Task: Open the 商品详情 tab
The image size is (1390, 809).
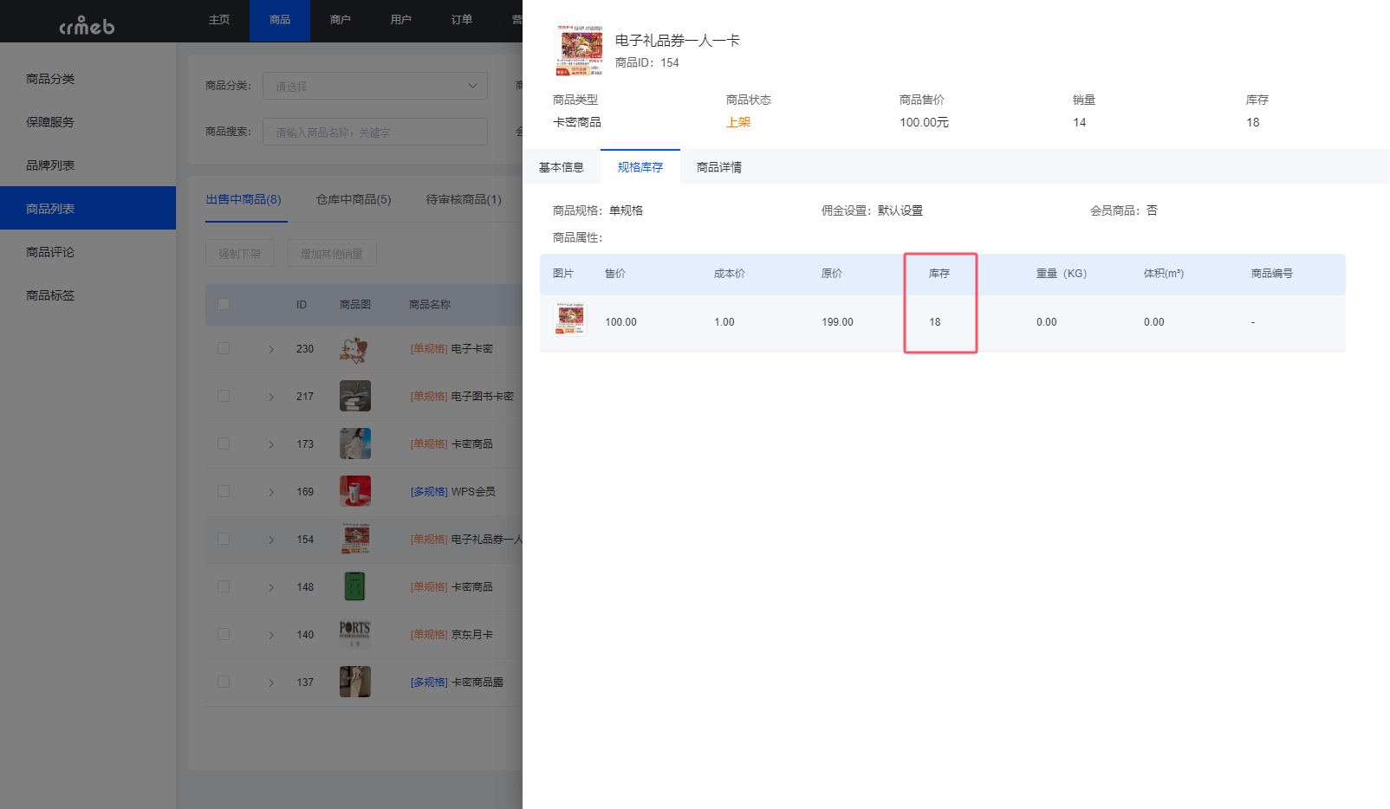Action: pyautogui.click(x=718, y=166)
